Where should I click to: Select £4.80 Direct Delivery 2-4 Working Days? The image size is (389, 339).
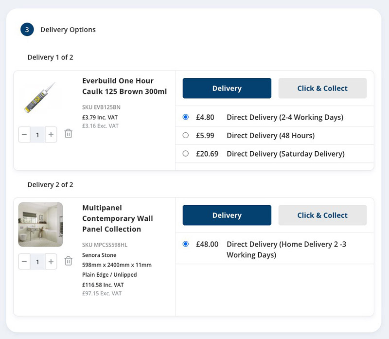click(185, 117)
